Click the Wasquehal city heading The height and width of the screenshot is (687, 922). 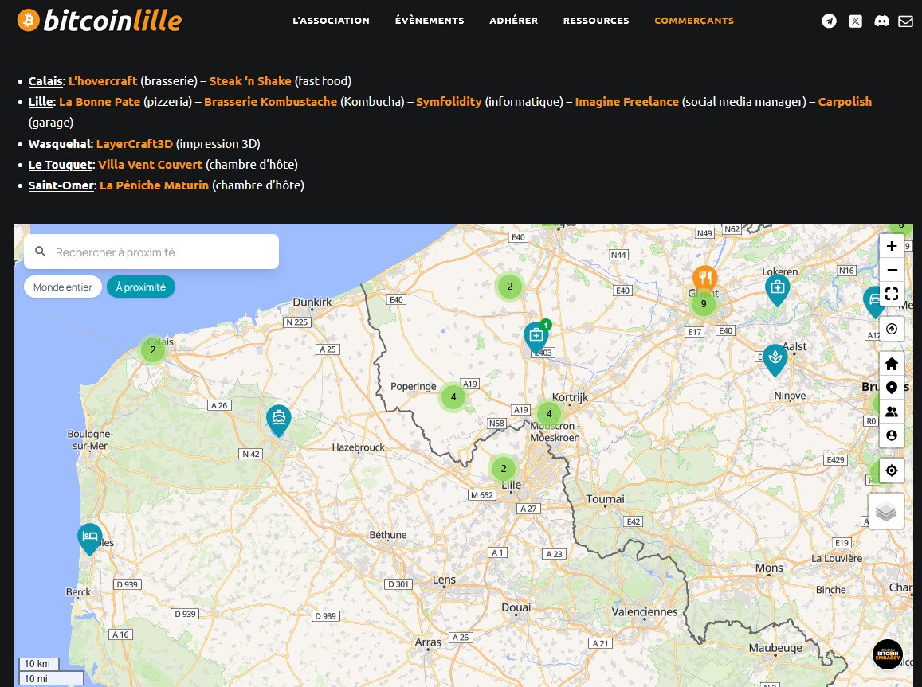pyautogui.click(x=60, y=144)
